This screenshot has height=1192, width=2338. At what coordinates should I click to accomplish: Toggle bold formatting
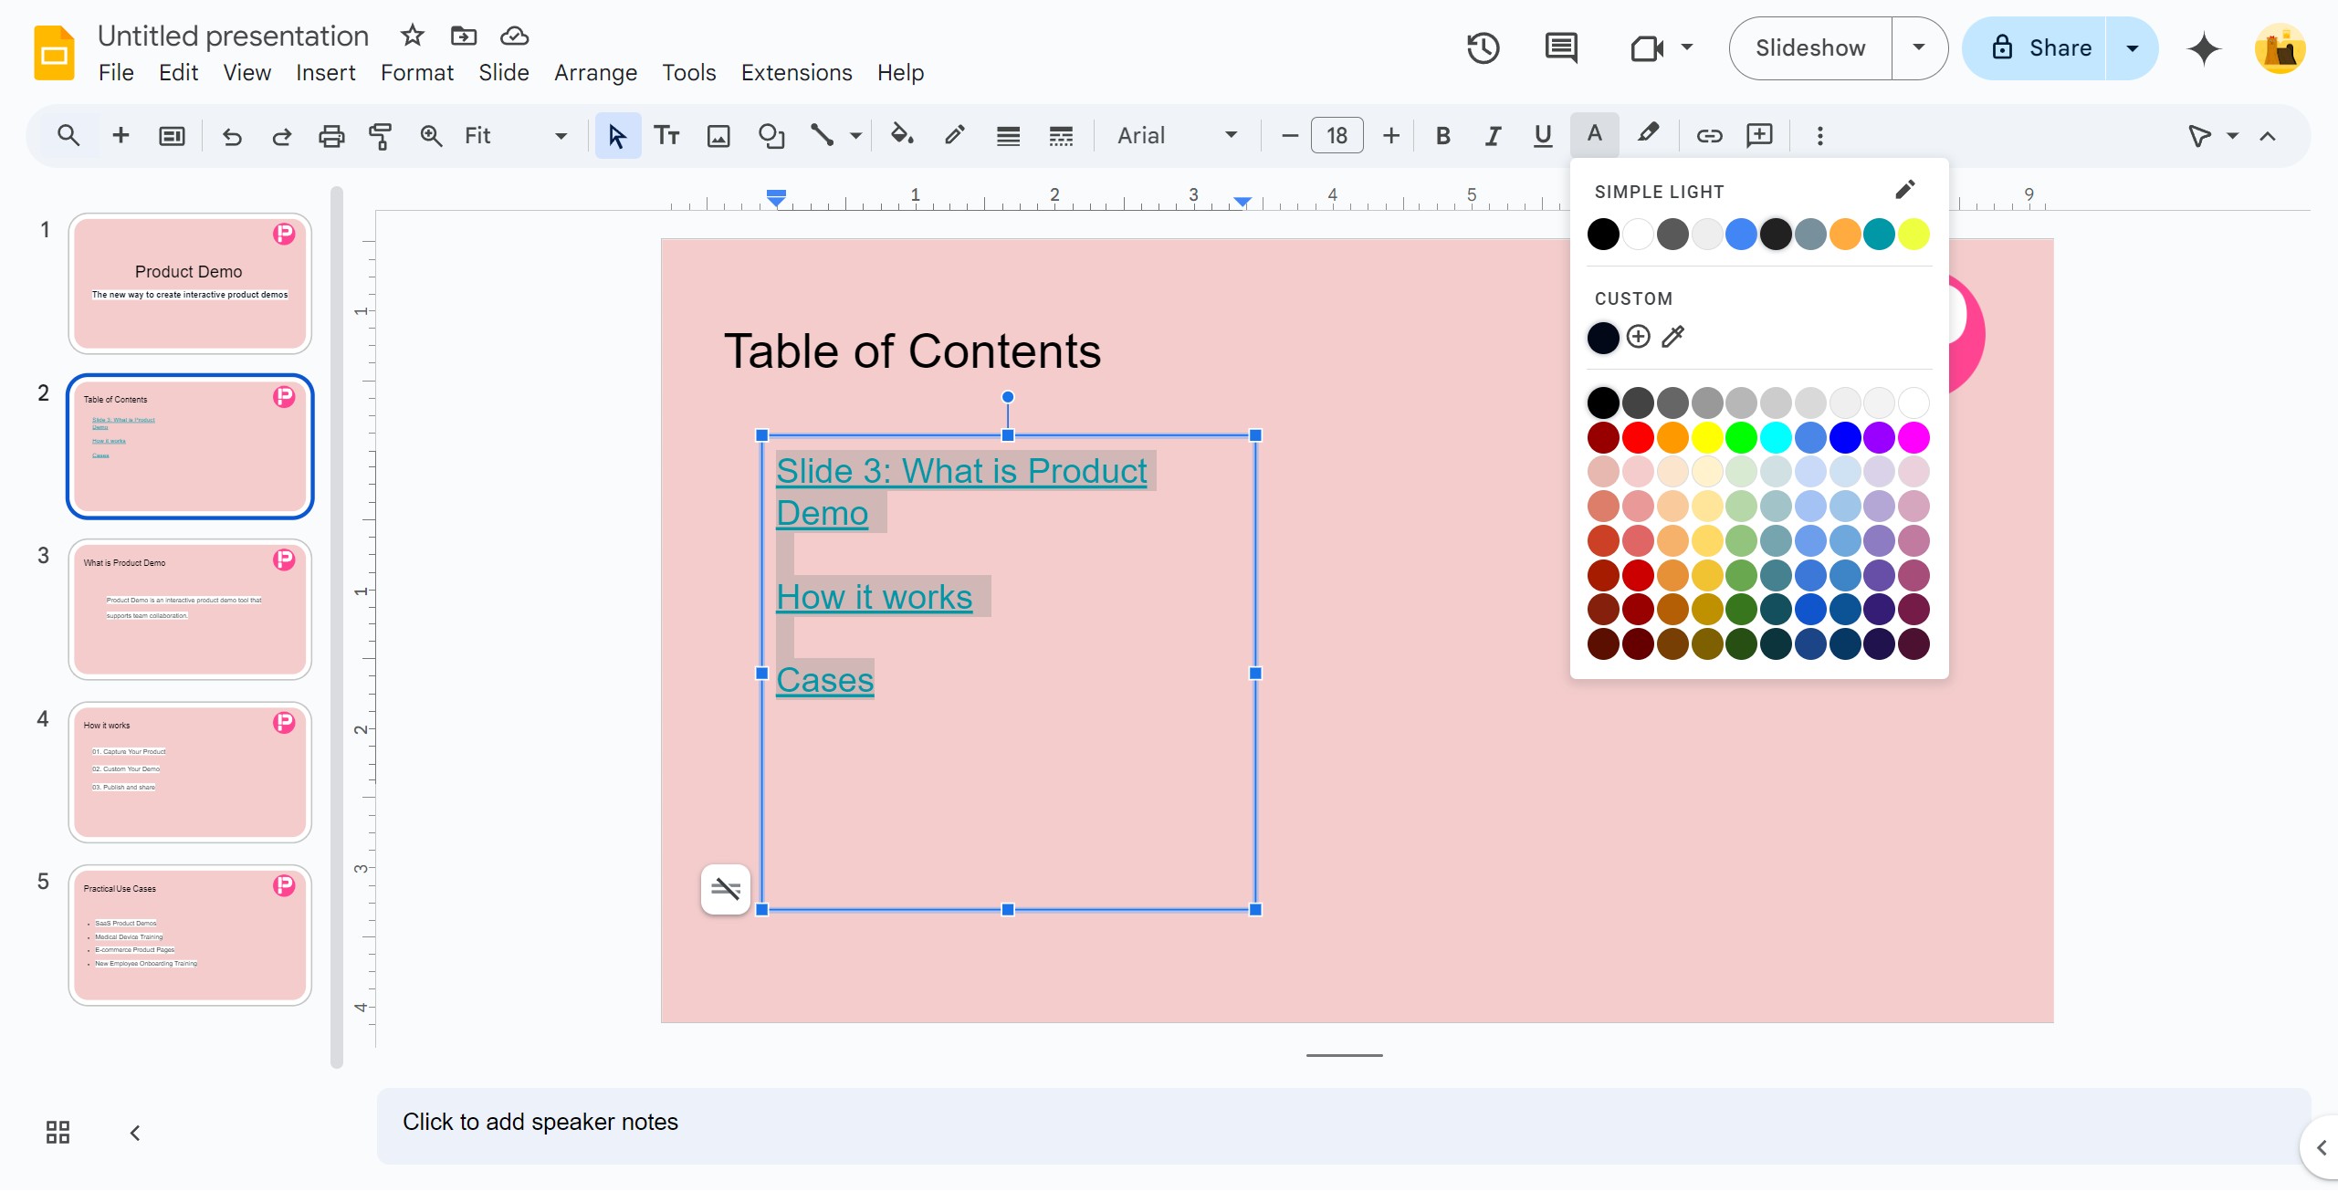tap(1443, 136)
